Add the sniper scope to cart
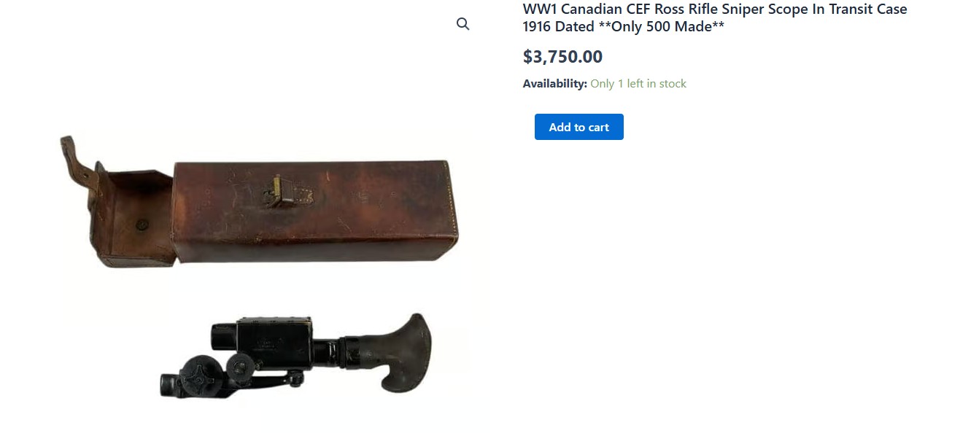Image resolution: width=979 pixels, height=433 pixels. tap(578, 127)
